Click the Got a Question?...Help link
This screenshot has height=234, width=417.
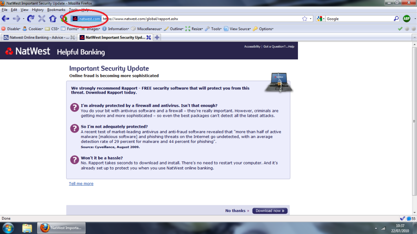279,46
